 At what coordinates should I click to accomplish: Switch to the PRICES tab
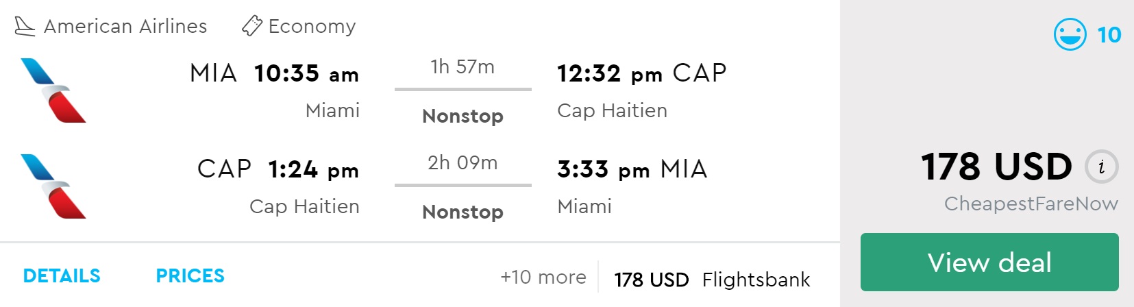[190, 275]
